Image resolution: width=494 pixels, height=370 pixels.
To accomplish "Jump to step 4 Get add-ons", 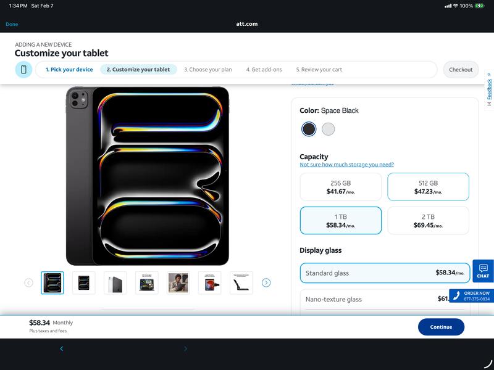I will click(264, 70).
